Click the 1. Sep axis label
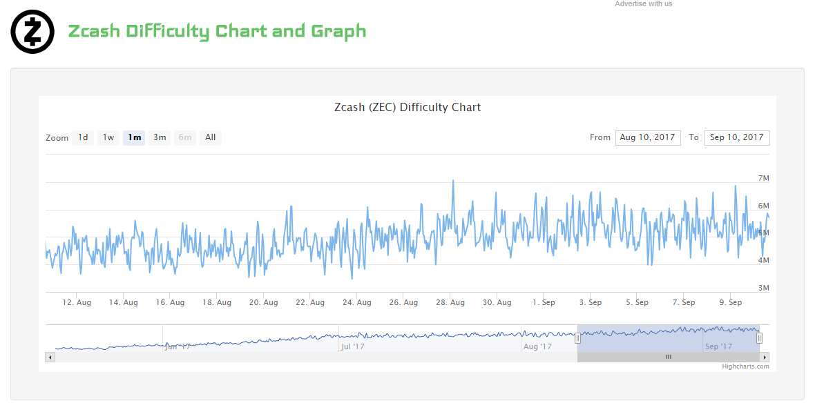Screen dimensions: 815x412 click(544, 302)
